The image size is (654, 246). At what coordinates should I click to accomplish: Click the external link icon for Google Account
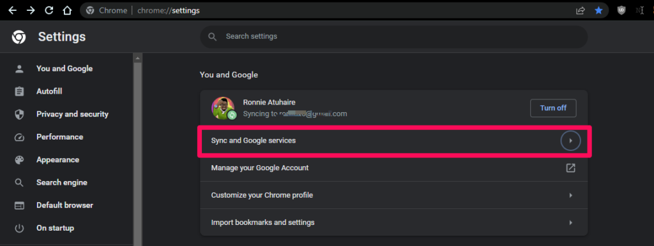(570, 168)
